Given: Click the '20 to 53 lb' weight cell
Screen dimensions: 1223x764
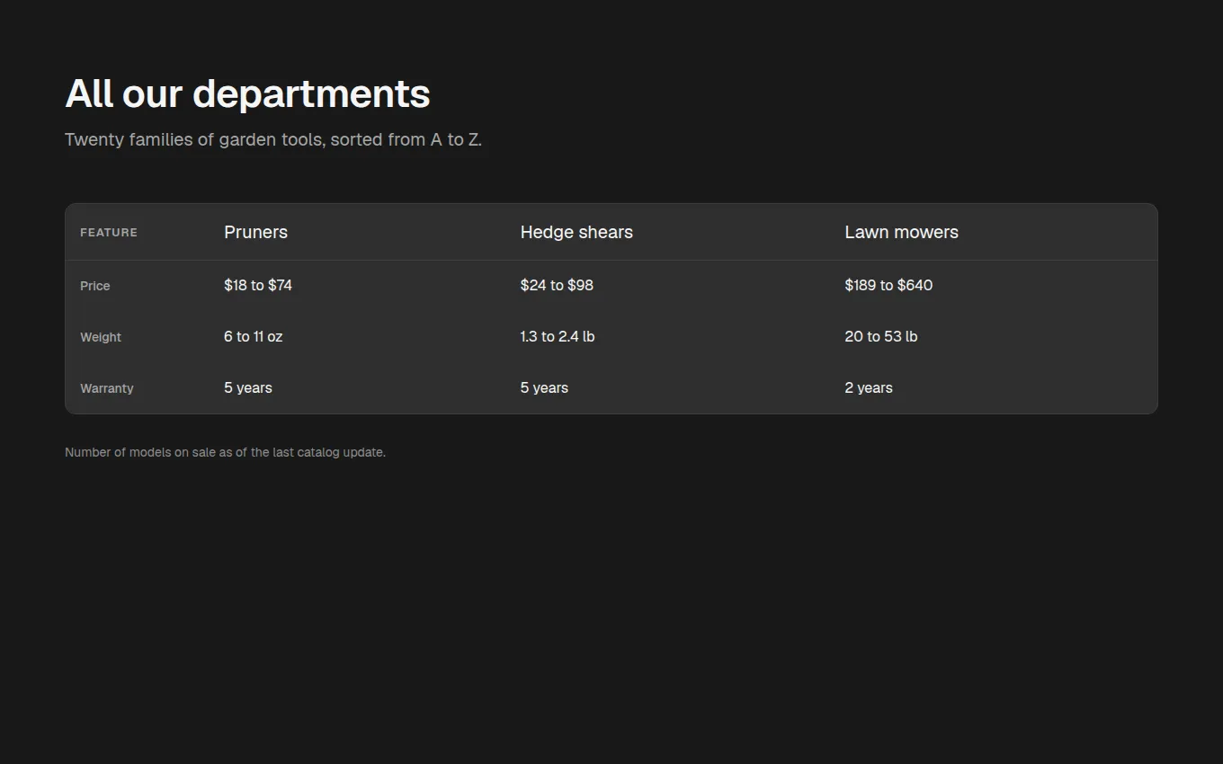Looking at the screenshot, I should coord(881,336).
